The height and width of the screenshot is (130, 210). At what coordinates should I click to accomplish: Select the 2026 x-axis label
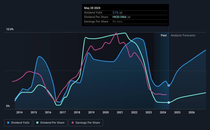tap(192, 112)
